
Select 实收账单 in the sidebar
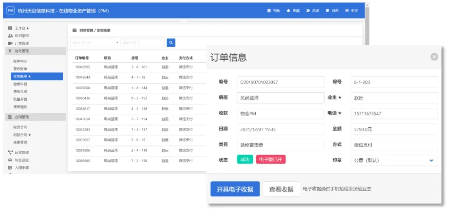[37, 76]
